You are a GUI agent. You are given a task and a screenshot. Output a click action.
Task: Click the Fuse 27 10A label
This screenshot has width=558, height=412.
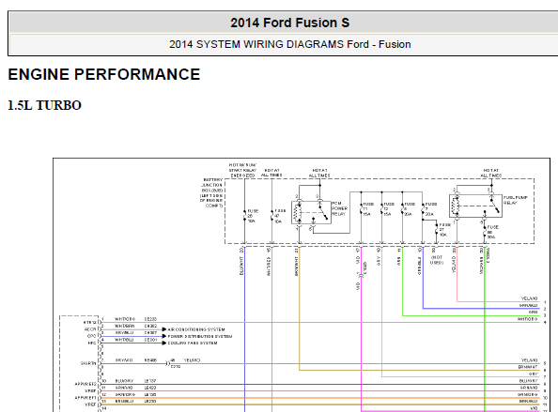tap(445, 230)
